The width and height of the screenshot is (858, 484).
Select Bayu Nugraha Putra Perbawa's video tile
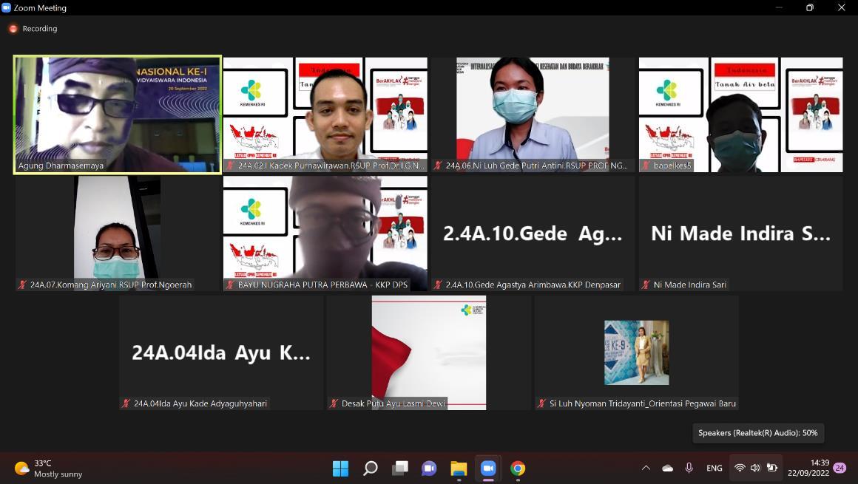tap(325, 234)
